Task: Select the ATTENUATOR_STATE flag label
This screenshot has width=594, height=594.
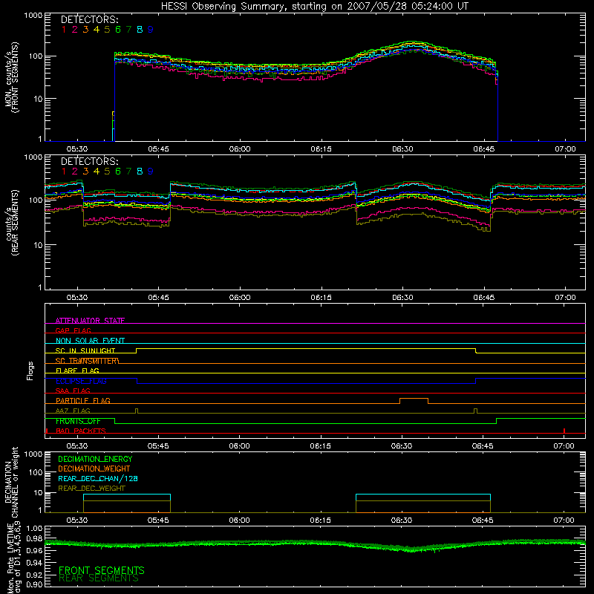Action: (90, 321)
